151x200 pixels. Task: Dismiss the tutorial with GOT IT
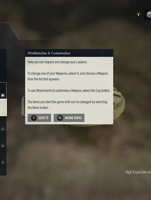(39, 118)
